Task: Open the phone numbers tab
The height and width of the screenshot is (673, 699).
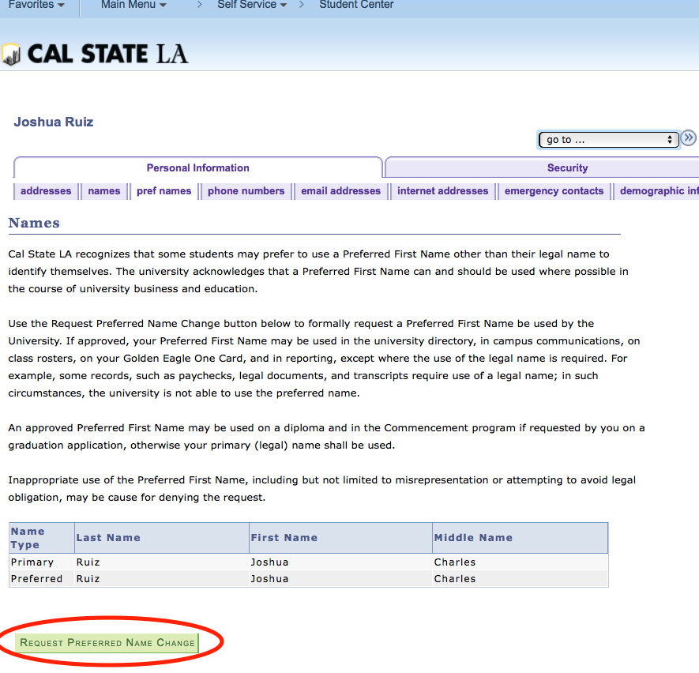Action: (x=246, y=190)
